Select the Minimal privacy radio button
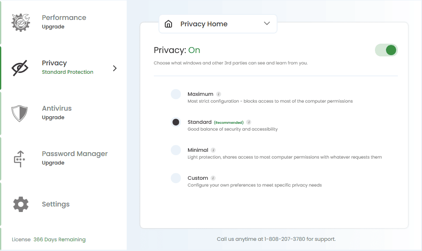 [x=176, y=150]
